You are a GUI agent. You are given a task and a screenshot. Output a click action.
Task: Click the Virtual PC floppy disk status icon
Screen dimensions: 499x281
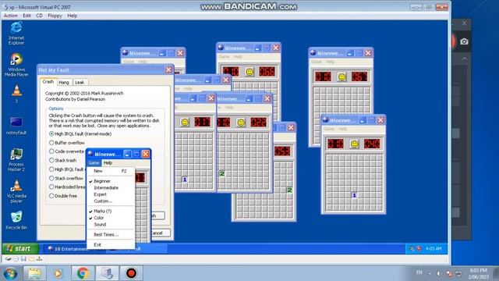[x=23, y=258]
